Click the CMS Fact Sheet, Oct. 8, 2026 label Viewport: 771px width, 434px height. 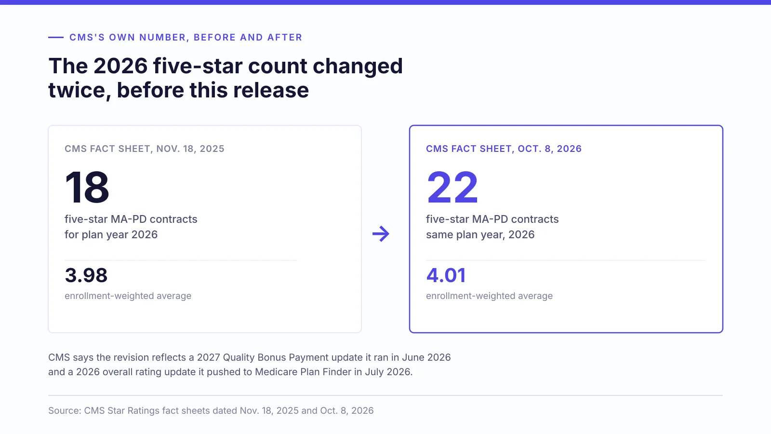[504, 149]
